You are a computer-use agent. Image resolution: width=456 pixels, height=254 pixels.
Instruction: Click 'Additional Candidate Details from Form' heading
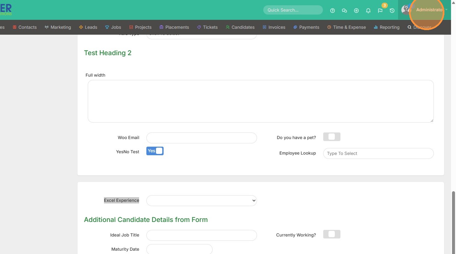point(146,220)
